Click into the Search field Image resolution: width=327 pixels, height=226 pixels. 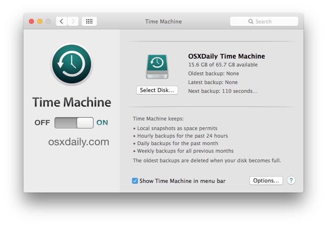tap(264, 21)
